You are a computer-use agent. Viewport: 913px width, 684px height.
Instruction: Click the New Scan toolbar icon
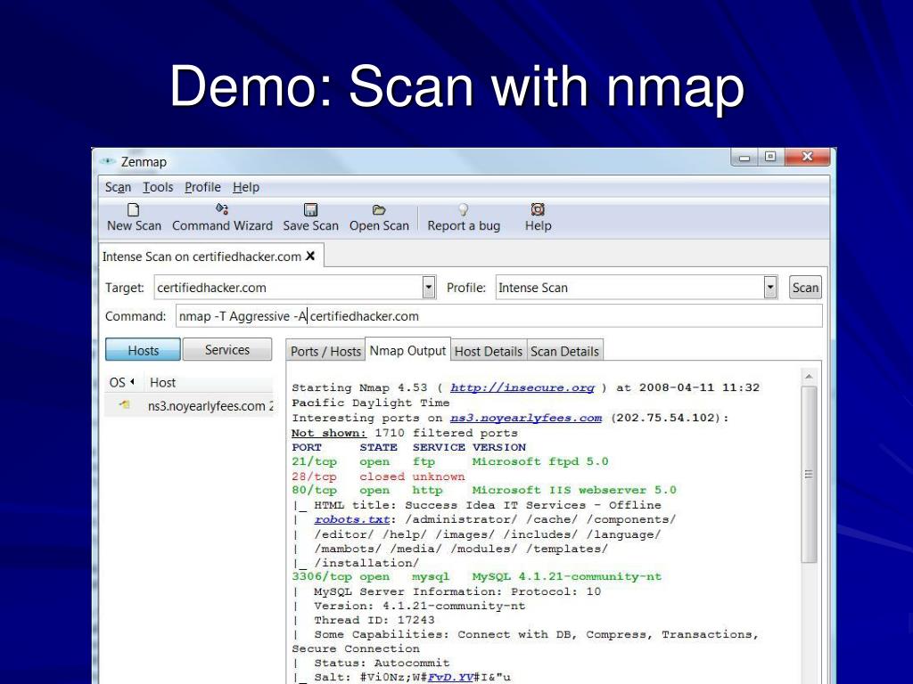(x=134, y=209)
